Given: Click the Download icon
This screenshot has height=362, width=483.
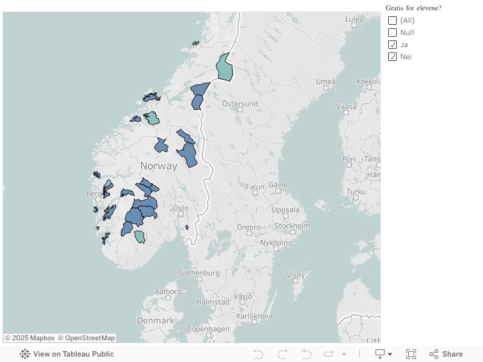Looking at the screenshot, I should pos(380,354).
